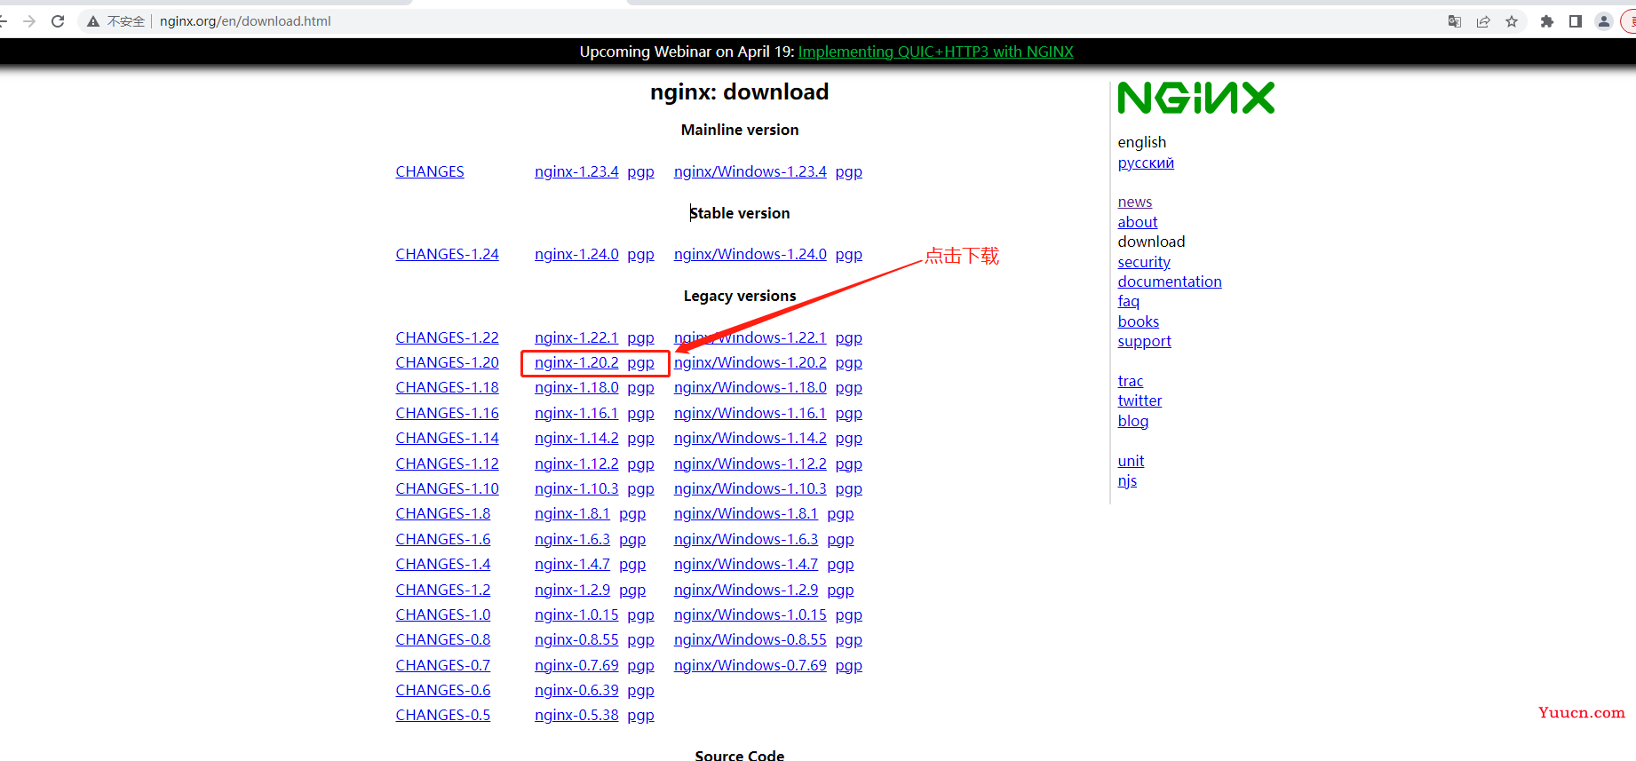
Task: Share this page via the share icon
Action: [1483, 21]
